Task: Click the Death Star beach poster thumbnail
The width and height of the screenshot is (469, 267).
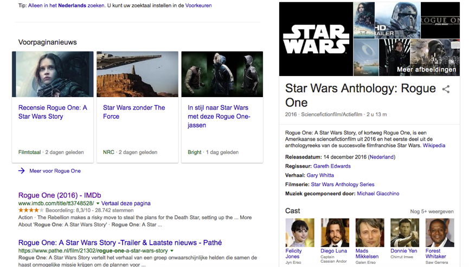Action: pos(366,58)
